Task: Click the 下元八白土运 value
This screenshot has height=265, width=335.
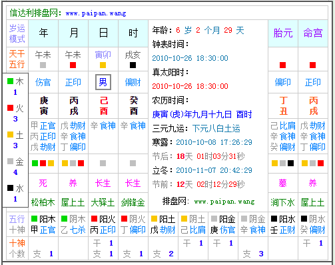Action: (x=216, y=128)
